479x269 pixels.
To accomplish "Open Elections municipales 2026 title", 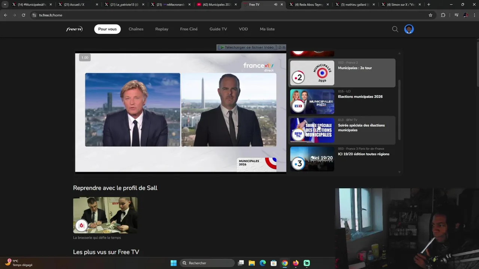I will coord(360,97).
